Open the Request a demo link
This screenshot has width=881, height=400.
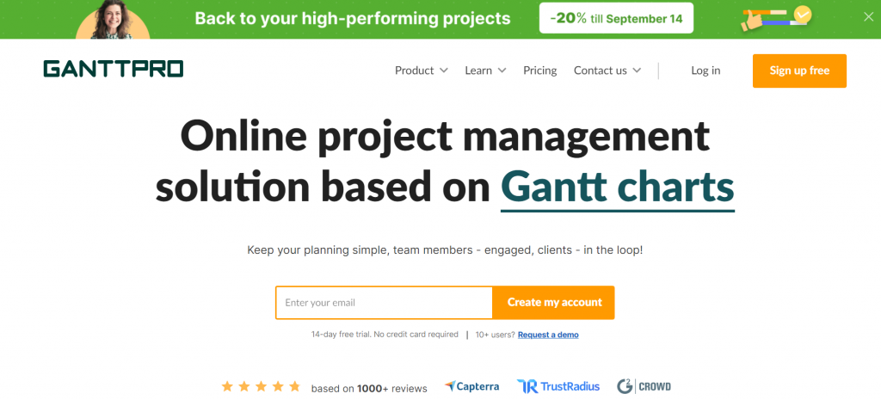(548, 335)
